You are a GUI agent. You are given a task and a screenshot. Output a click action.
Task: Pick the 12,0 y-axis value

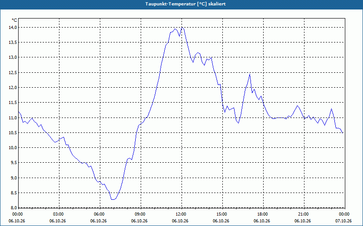coord(13,88)
